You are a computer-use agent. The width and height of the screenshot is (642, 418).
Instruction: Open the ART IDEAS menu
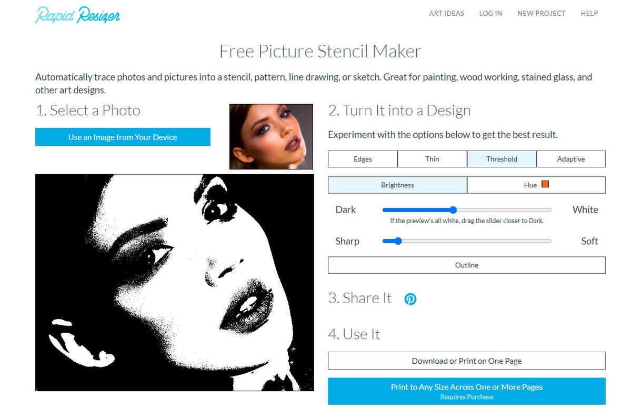point(447,13)
